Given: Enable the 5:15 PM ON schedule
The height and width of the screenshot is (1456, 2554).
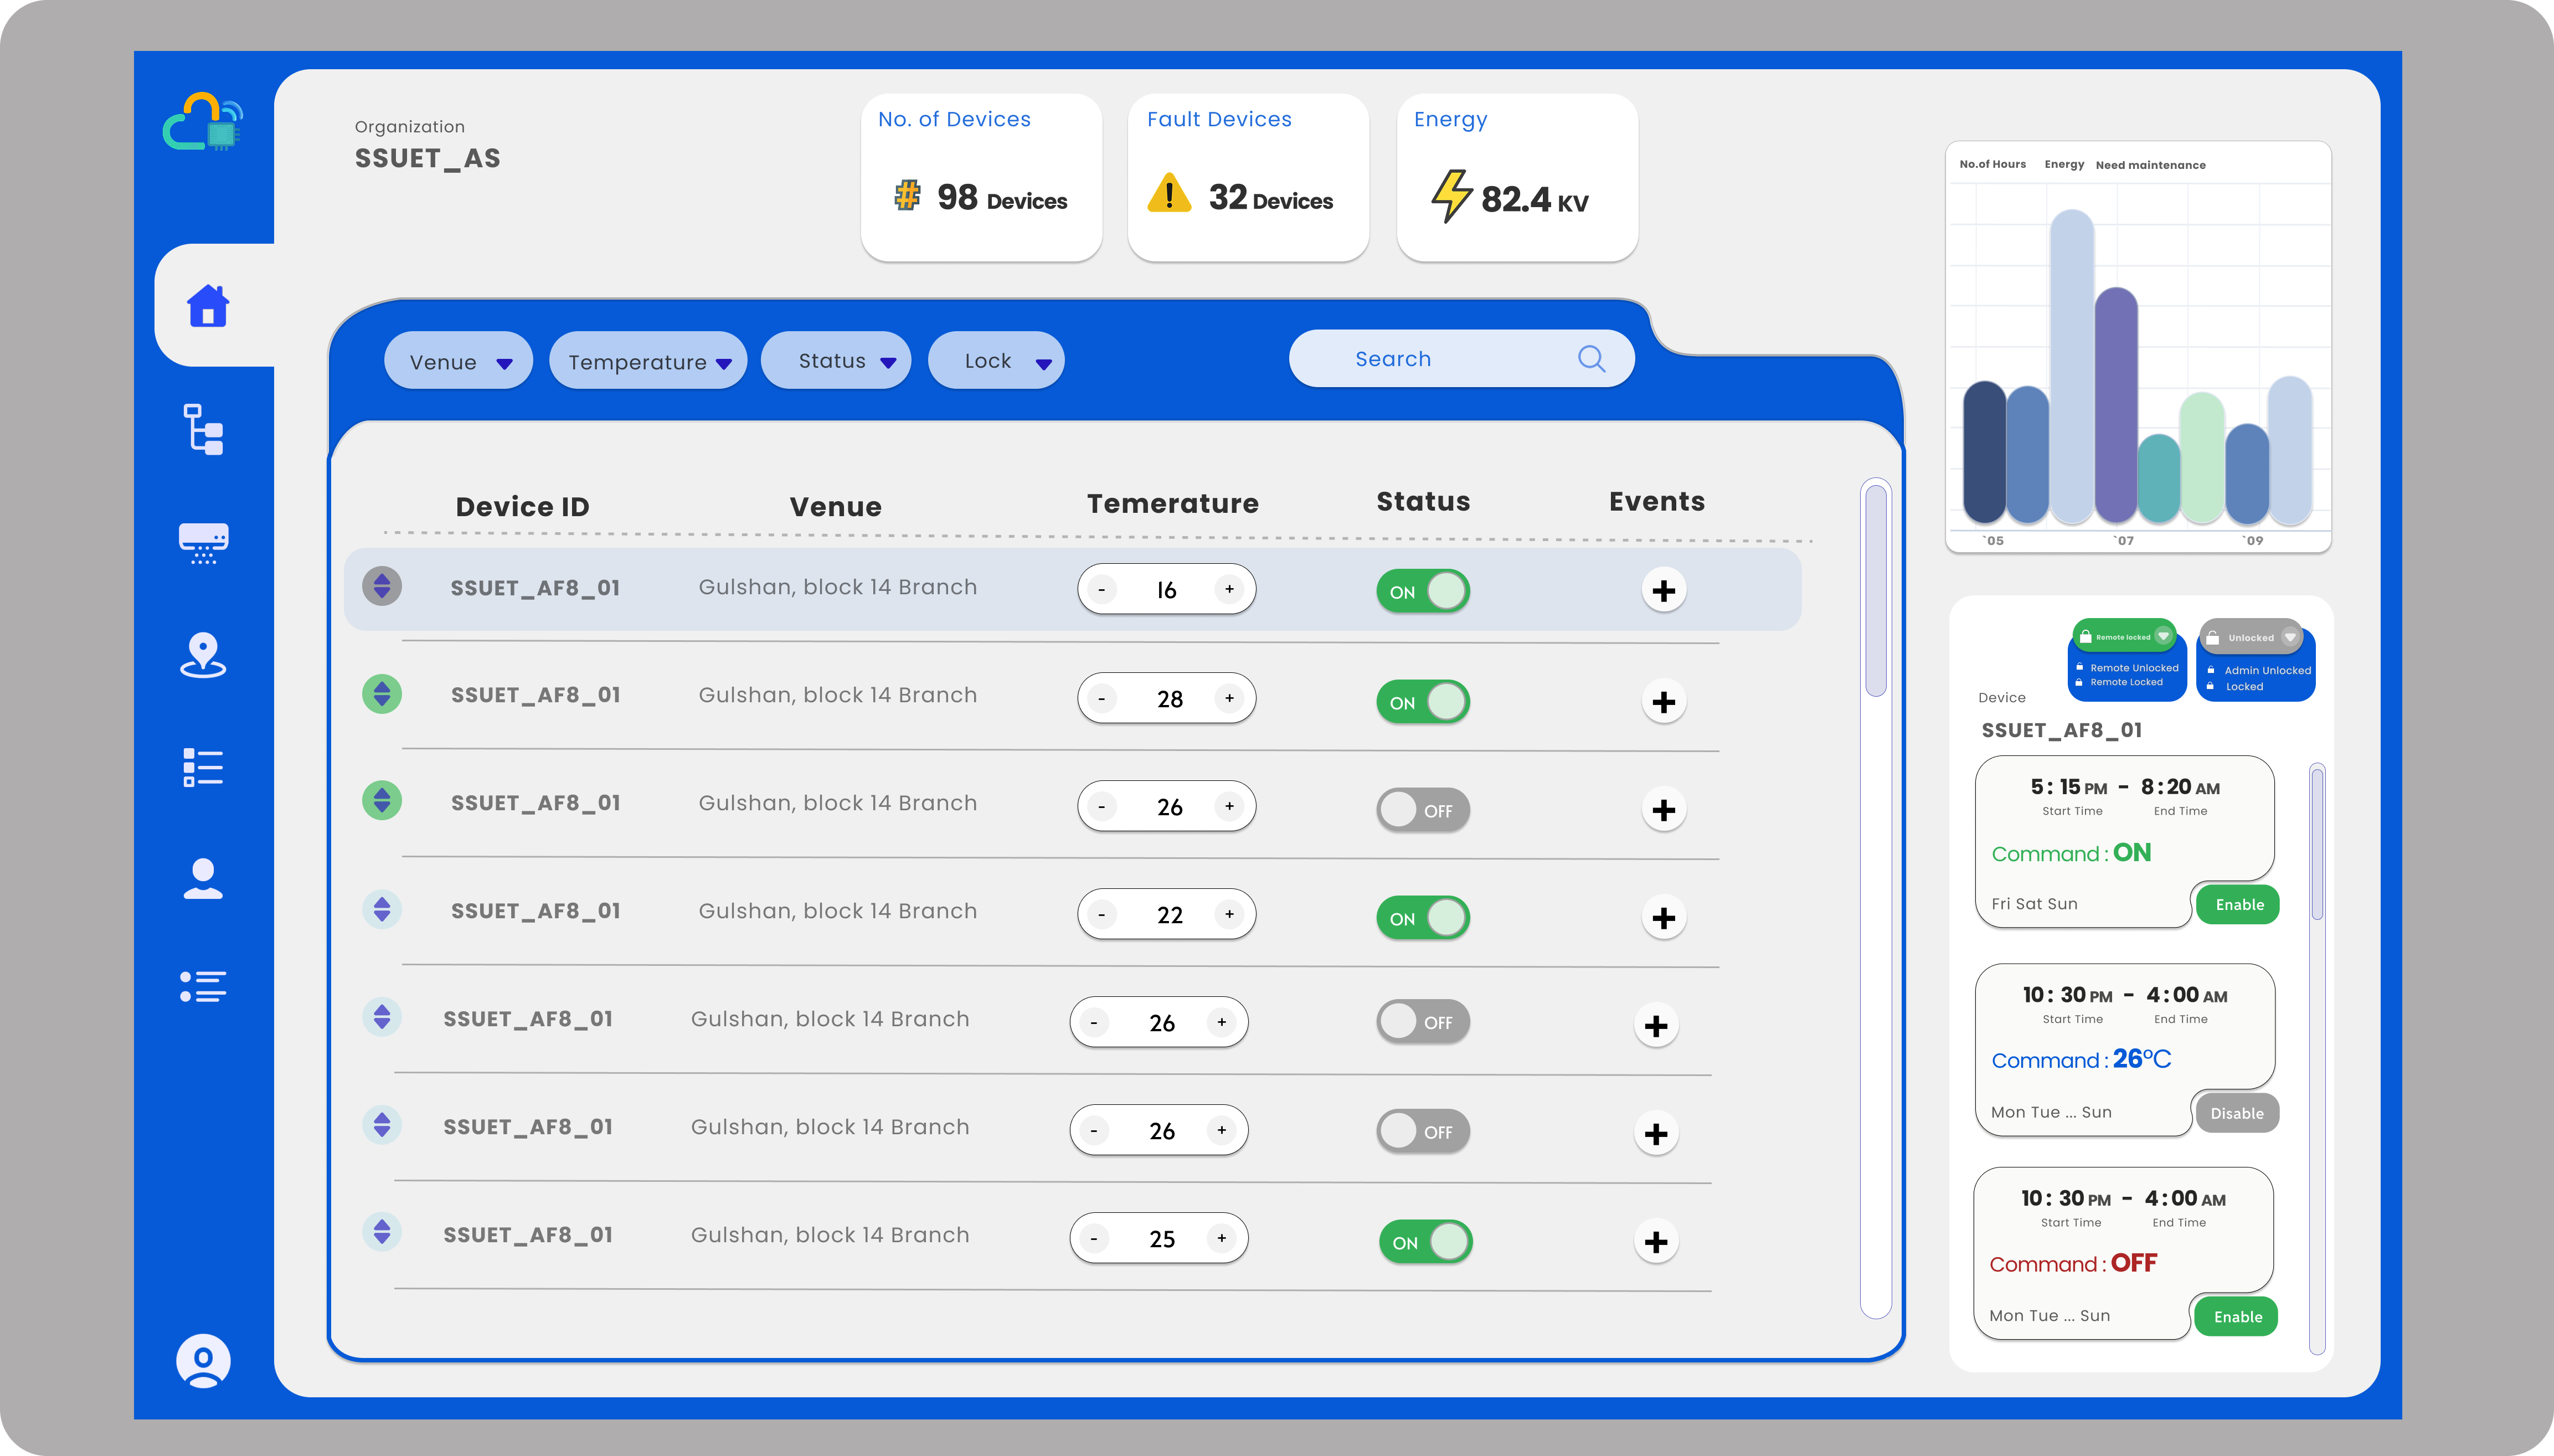Looking at the screenshot, I should coord(2238,905).
